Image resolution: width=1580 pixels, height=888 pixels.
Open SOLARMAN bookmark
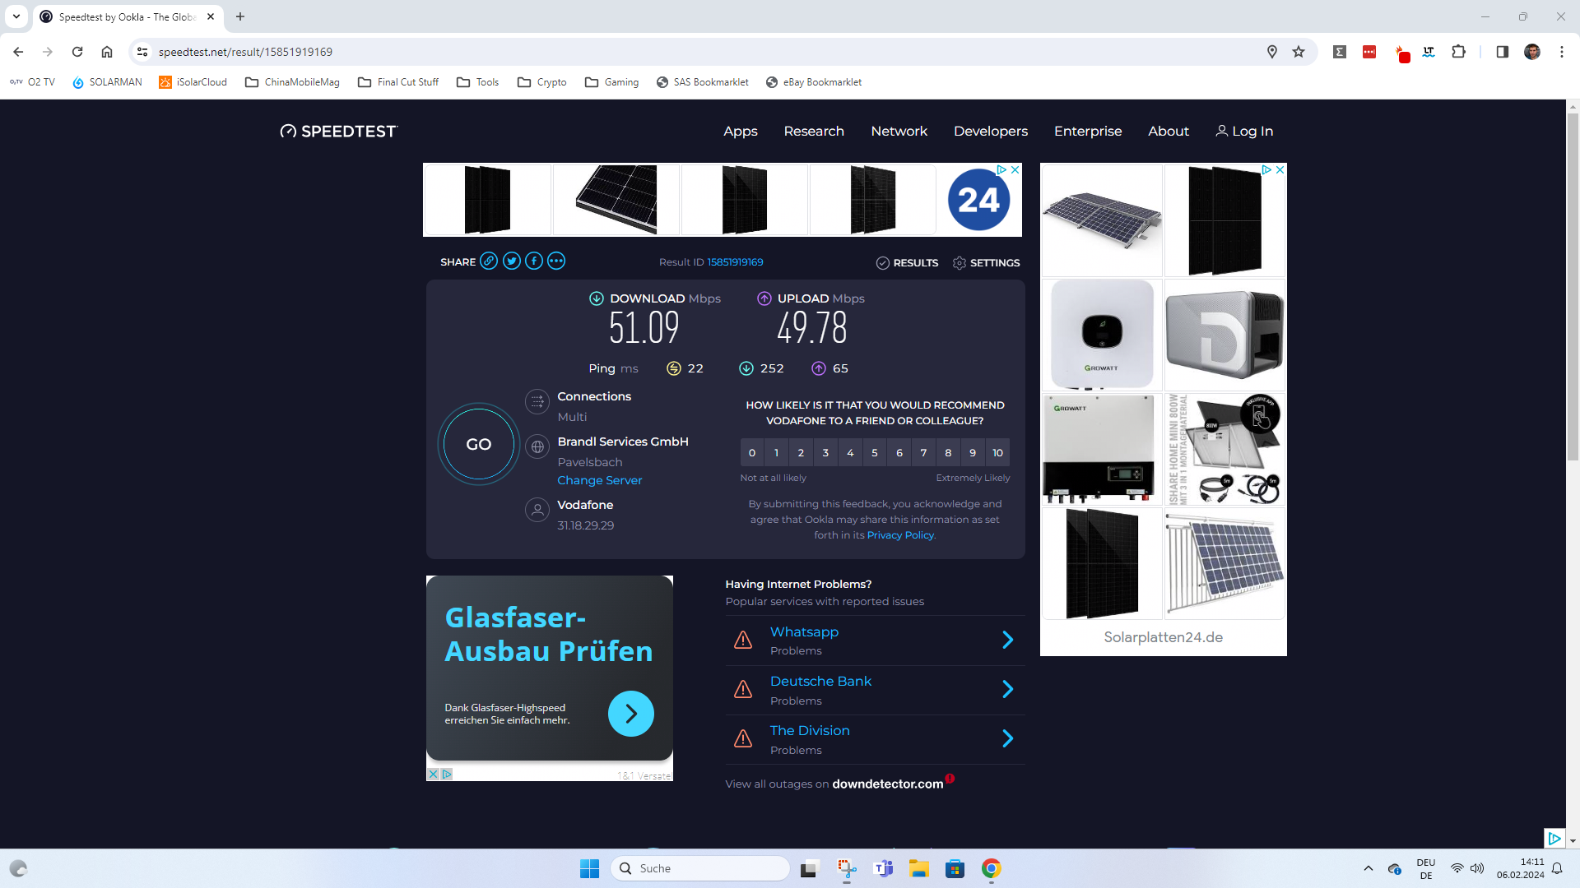[107, 82]
